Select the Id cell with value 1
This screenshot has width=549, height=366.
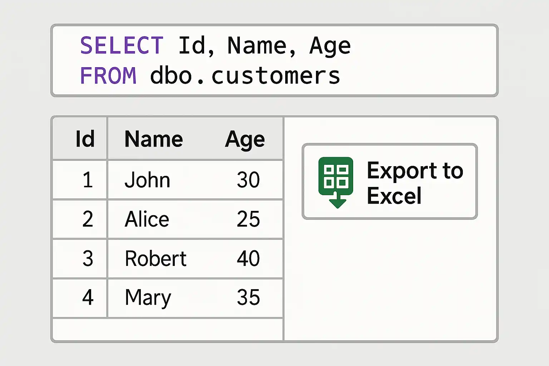88,180
